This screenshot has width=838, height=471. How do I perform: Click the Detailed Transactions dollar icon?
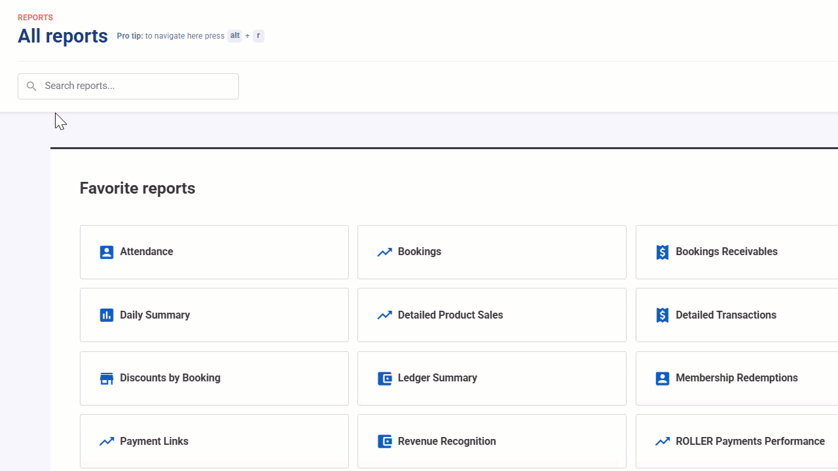[x=663, y=315]
